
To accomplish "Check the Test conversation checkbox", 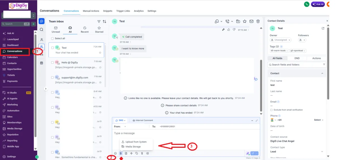I will click(52, 48).
